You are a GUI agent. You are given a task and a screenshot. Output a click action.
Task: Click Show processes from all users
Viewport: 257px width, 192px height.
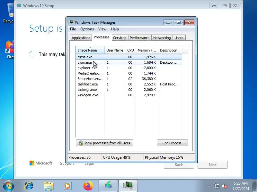(104, 143)
